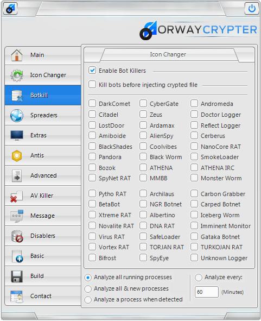Image resolution: width=261 pixels, height=321 pixels.
Task: Click the minutes input field showing 60
Action: (x=207, y=292)
